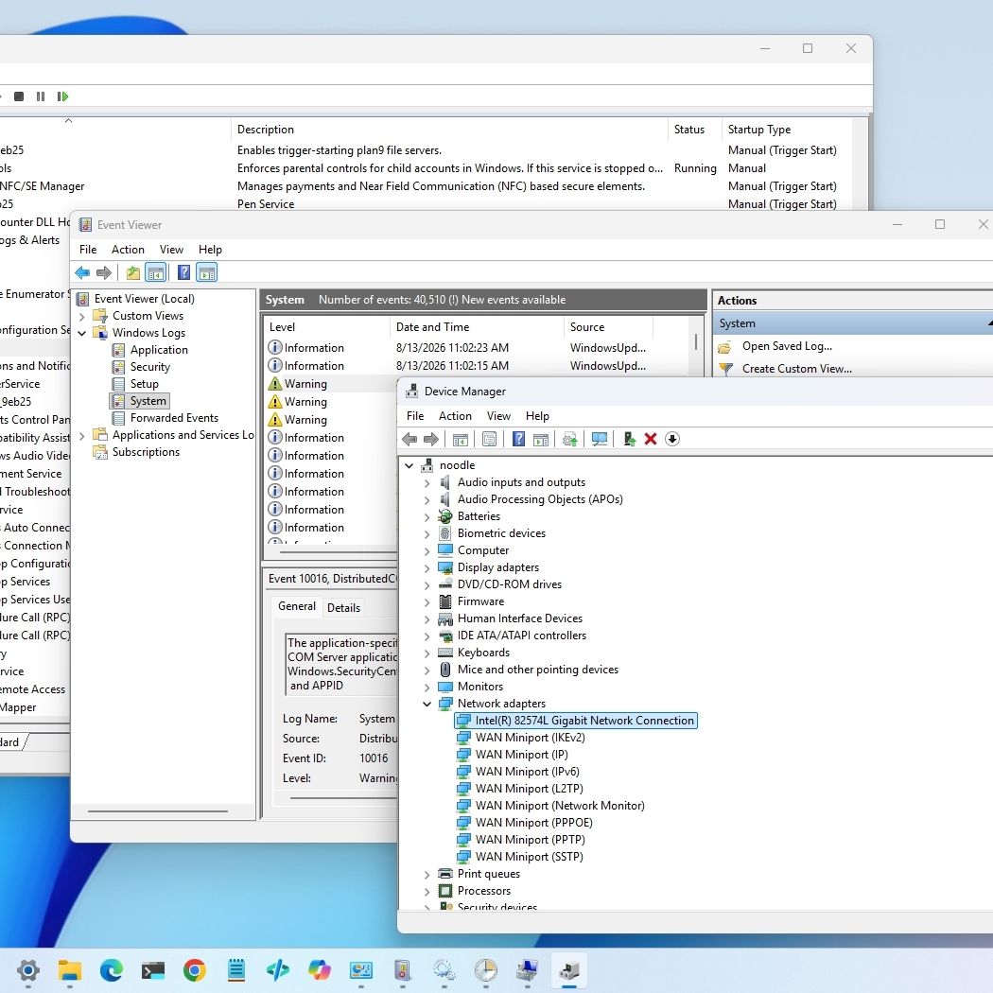This screenshot has height=993, width=993.
Task: Select WAN Miniport (Network Monitor) device
Action: coord(560,806)
